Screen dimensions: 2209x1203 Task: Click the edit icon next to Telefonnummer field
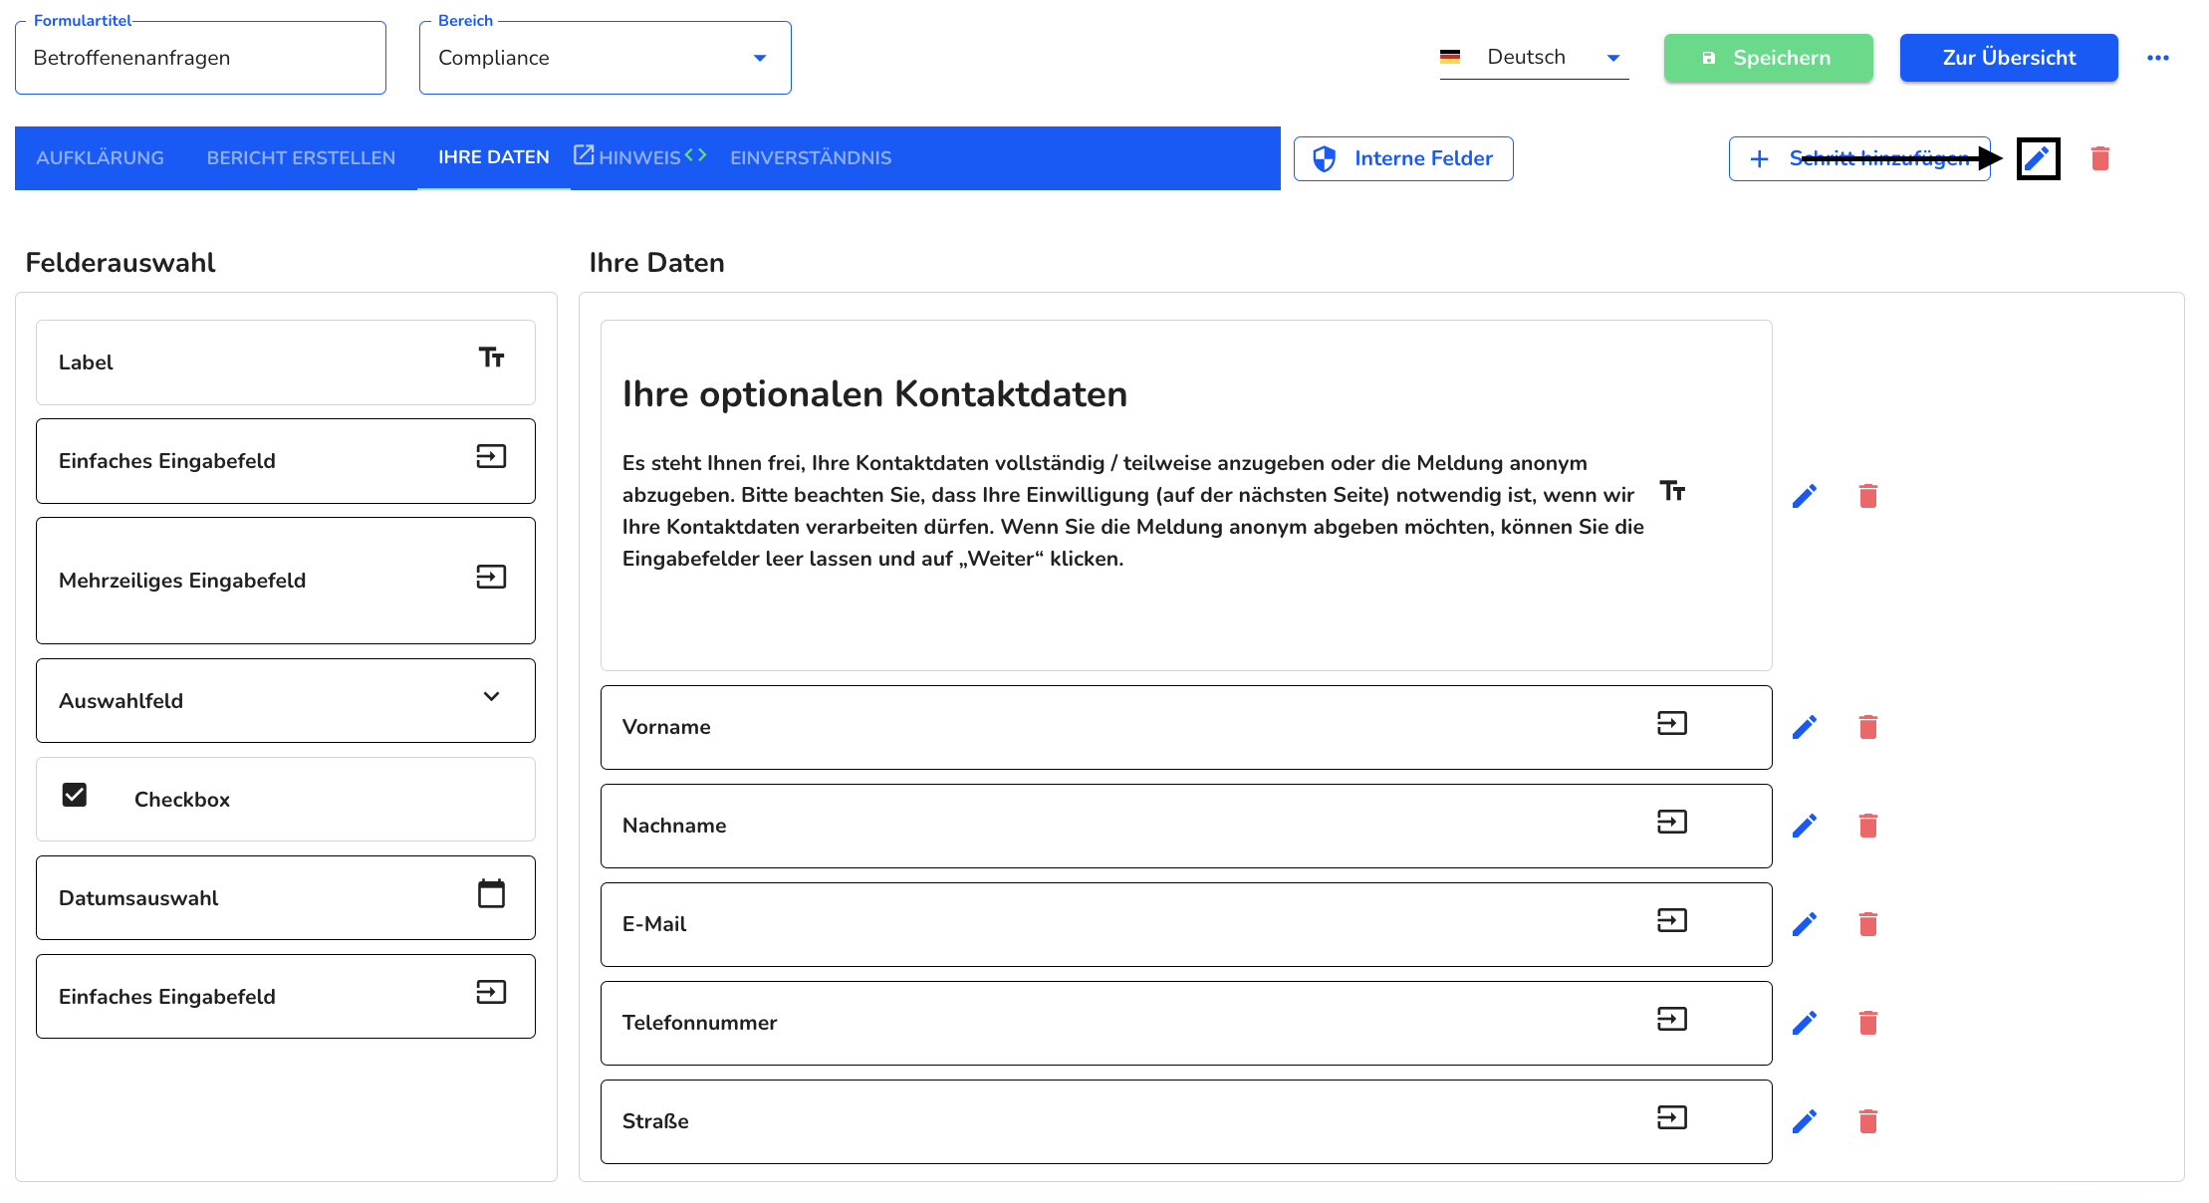pos(1805,1023)
